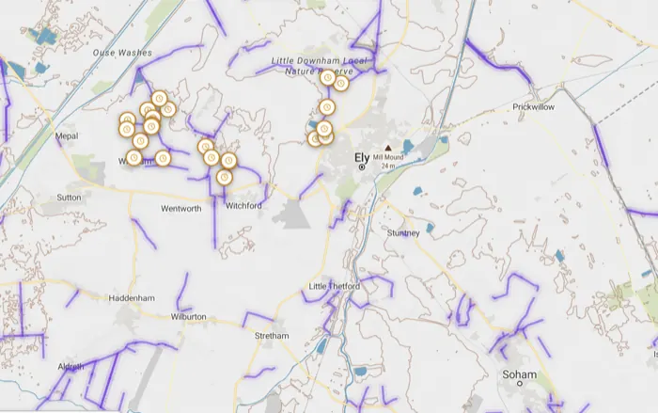This screenshot has height=413, width=658.
Task: Click the Haddenham village label
Action: click(132, 298)
